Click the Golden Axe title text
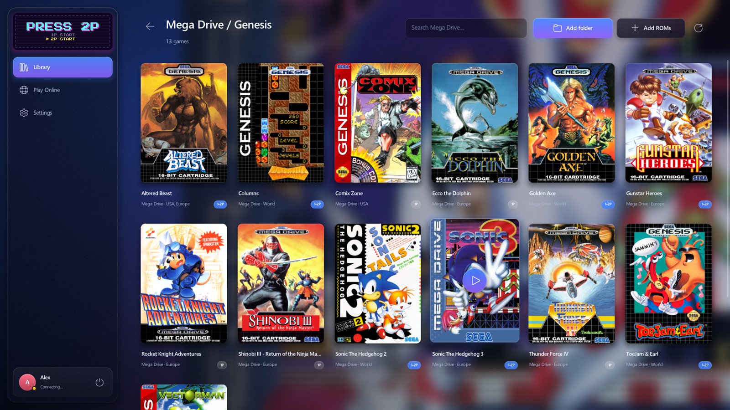This screenshot has height=410, width=730. tap(542, 193)
